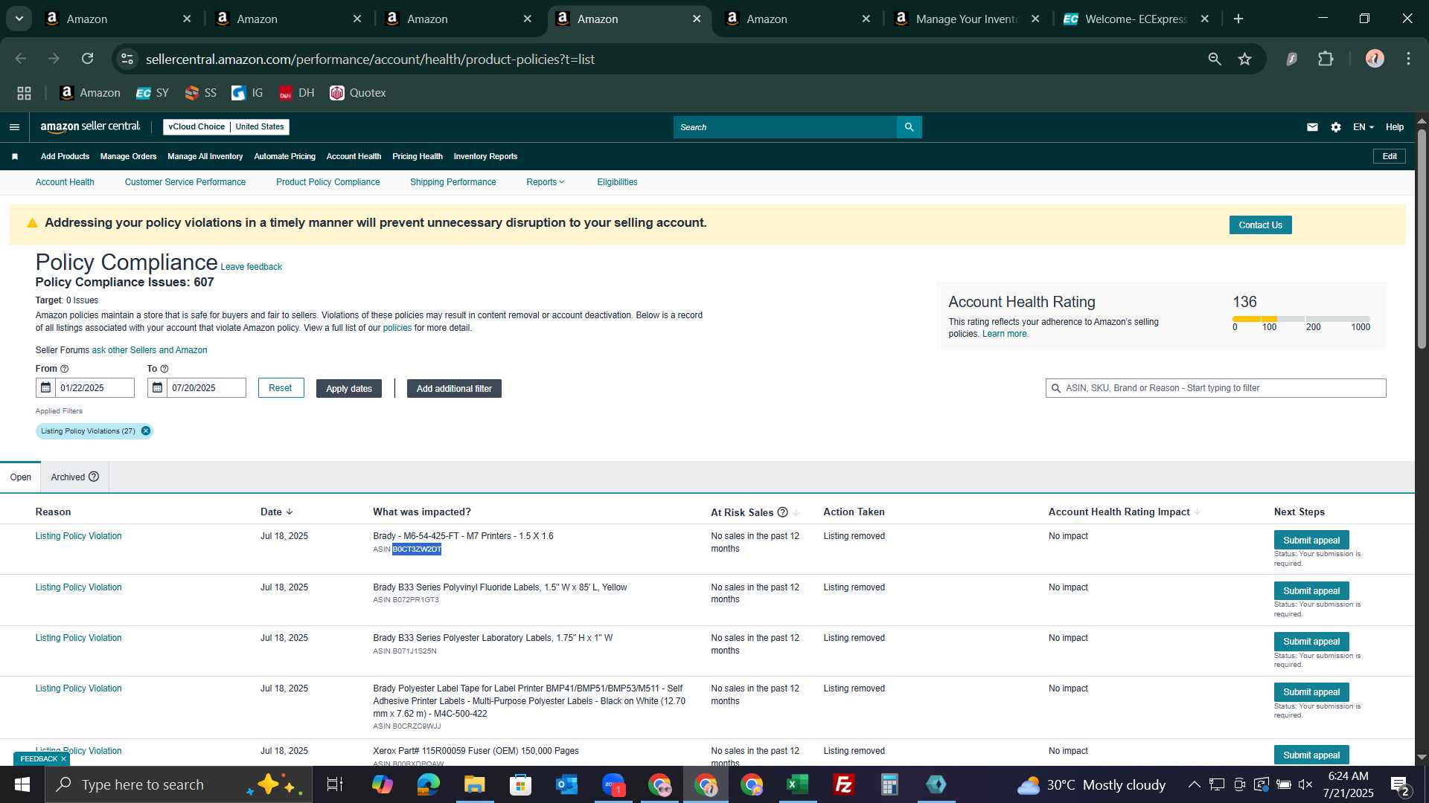
Task: Click Add additional filter button
Action: 454,389
